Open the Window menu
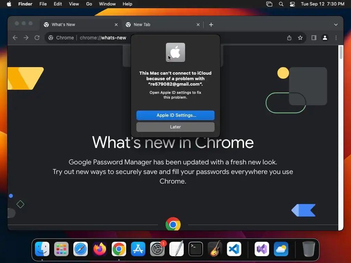The width and height of the screenshot is (351, 263). [107, 4]
